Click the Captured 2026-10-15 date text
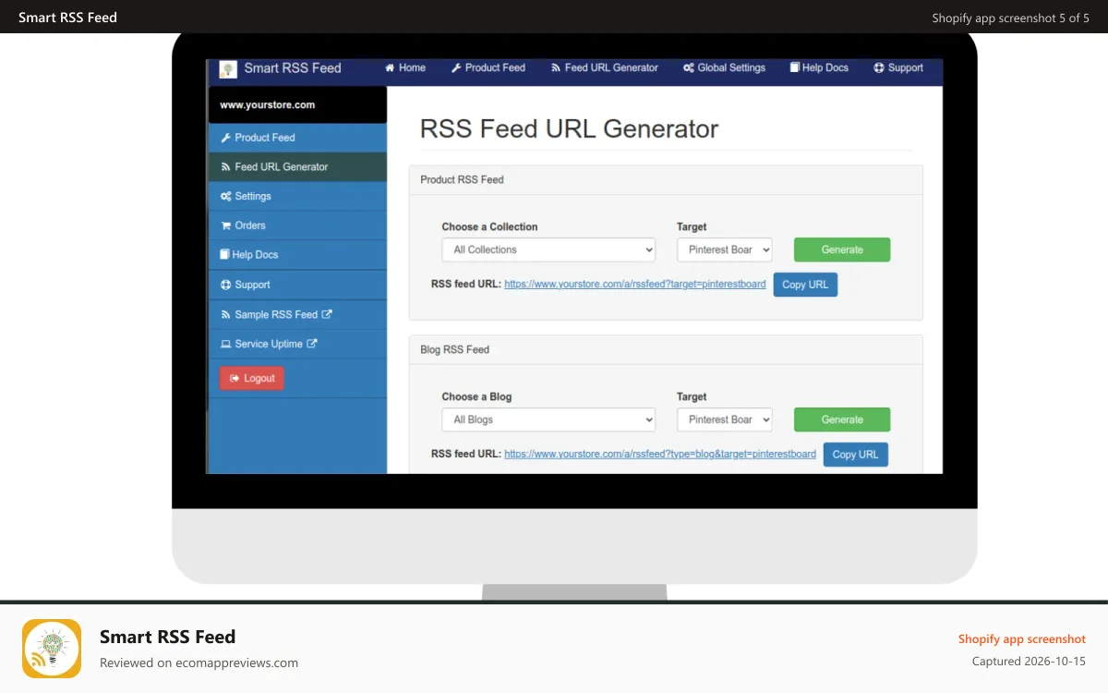This screenshot has height=693, width=1108. coord(1029,662)
